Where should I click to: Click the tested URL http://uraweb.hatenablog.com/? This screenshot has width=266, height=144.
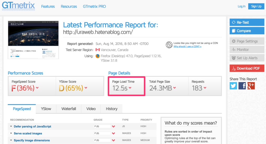click(98, 32)
